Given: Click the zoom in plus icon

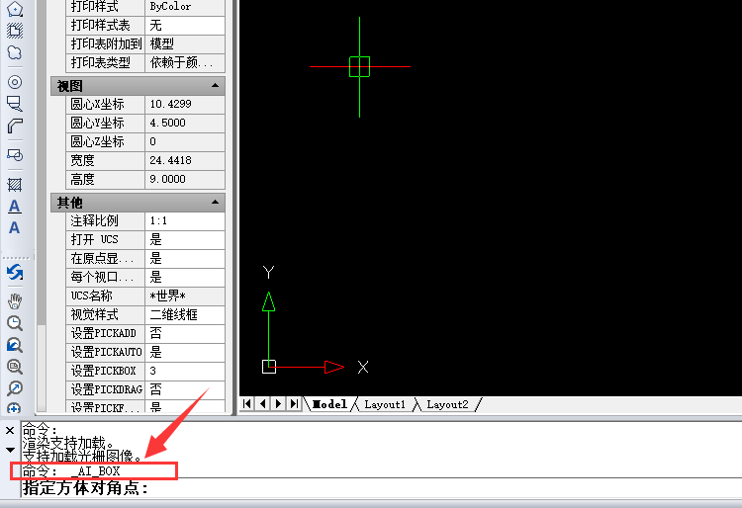Looking at the screenshot, I should (15, 408).
